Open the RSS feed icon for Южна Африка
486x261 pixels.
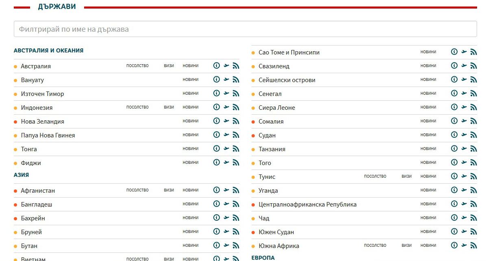tap(473, 246)
